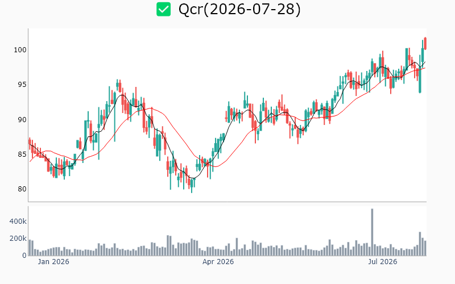Select the small red doji candle before April gap-up
Screen dimensions: 455x284
click(226, 118)
